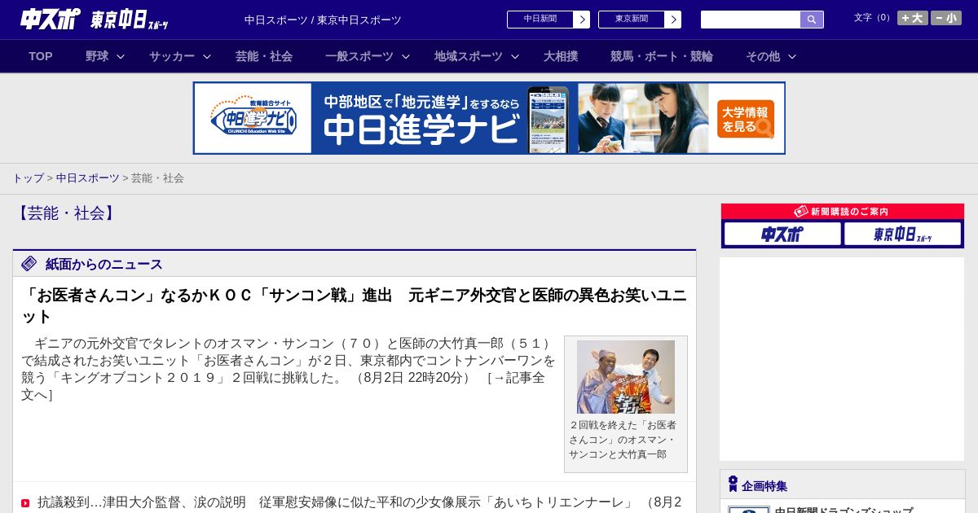Click 大学情報を見る orange button in banner

746,119
